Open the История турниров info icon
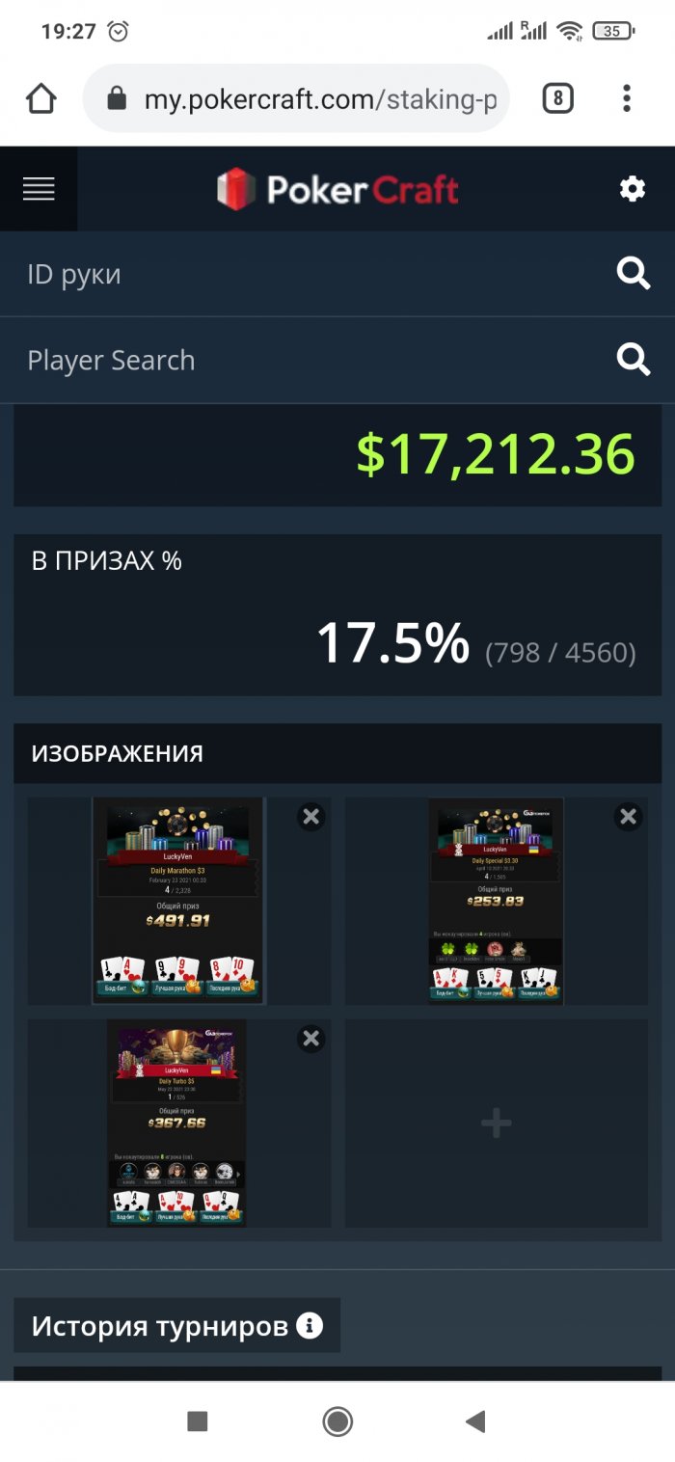The height and width of the screenshot is (1462, 675). tap(310, 1326)
